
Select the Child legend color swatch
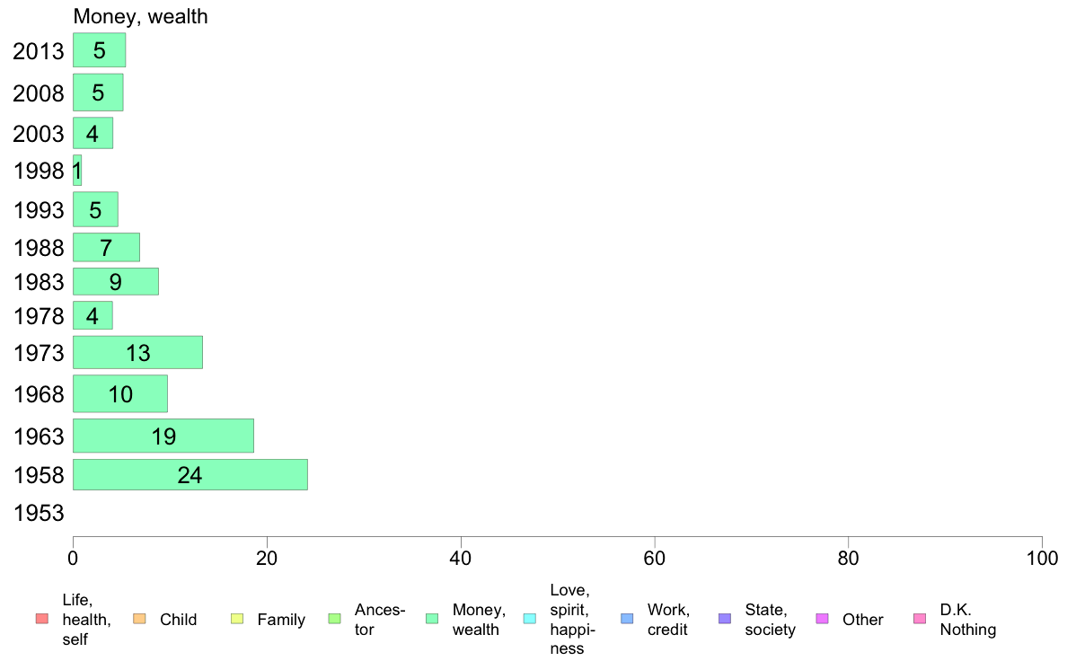pyautogui.click(x=139, y=619)
